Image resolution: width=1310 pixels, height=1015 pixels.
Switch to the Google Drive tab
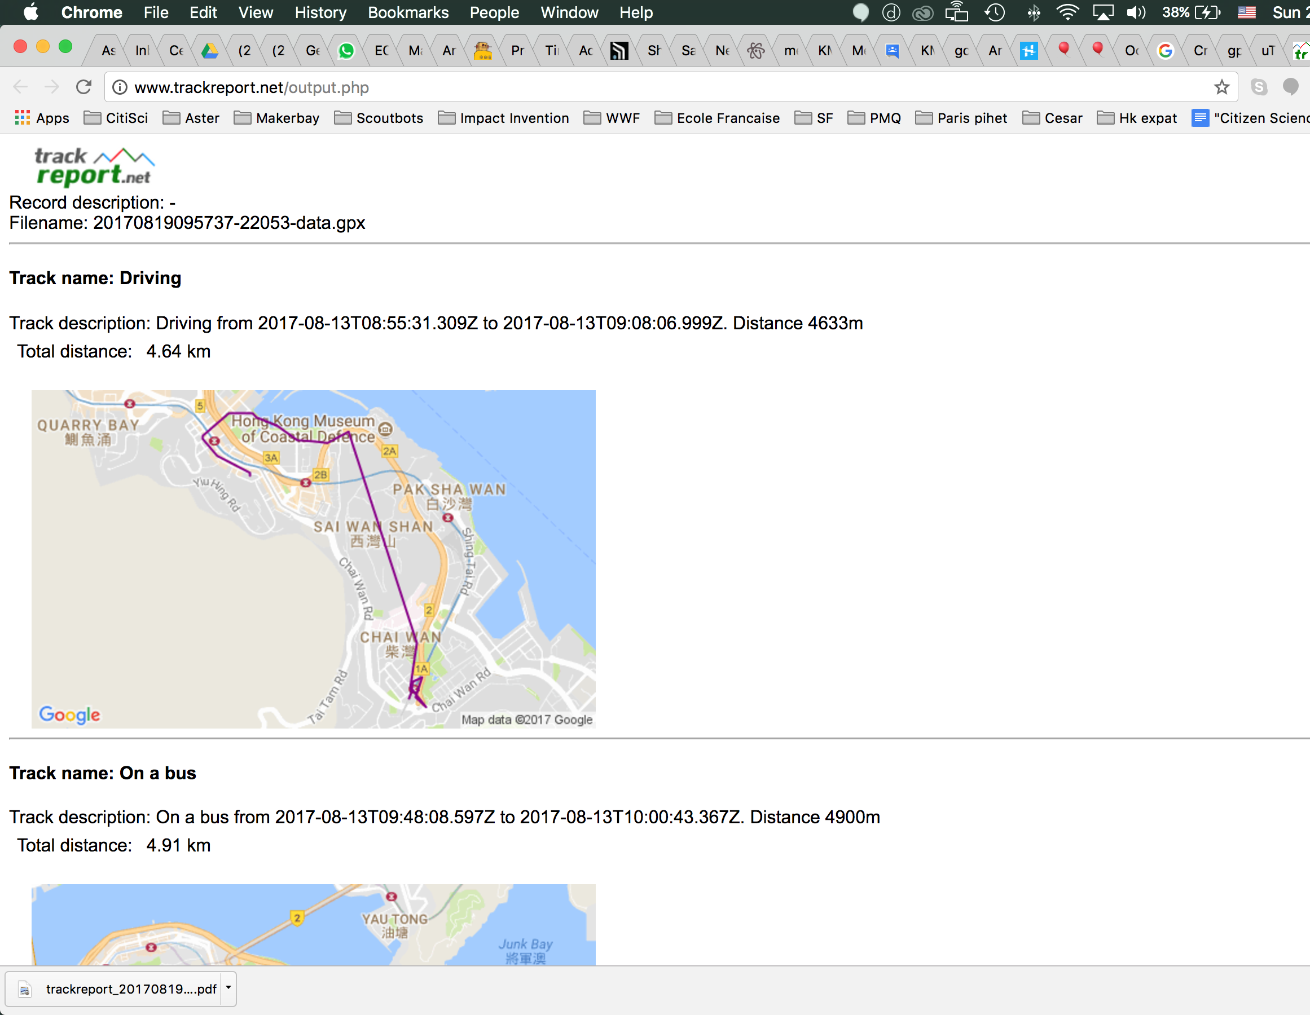[x=209, y=51]
